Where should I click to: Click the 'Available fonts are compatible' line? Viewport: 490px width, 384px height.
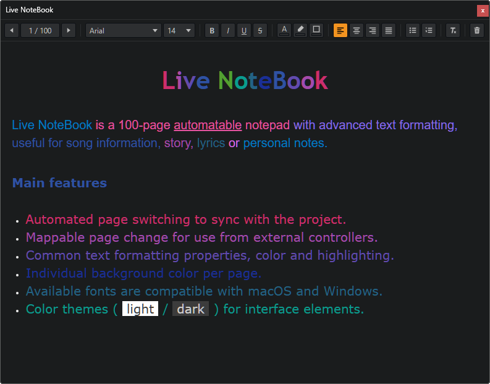pos(204,291)
